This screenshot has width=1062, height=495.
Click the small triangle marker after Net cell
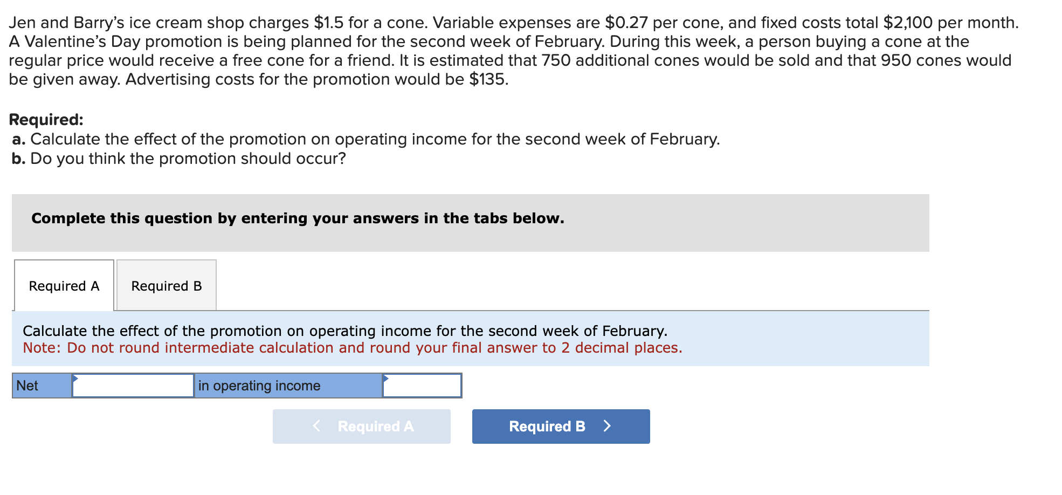click(x=75, y=378)
